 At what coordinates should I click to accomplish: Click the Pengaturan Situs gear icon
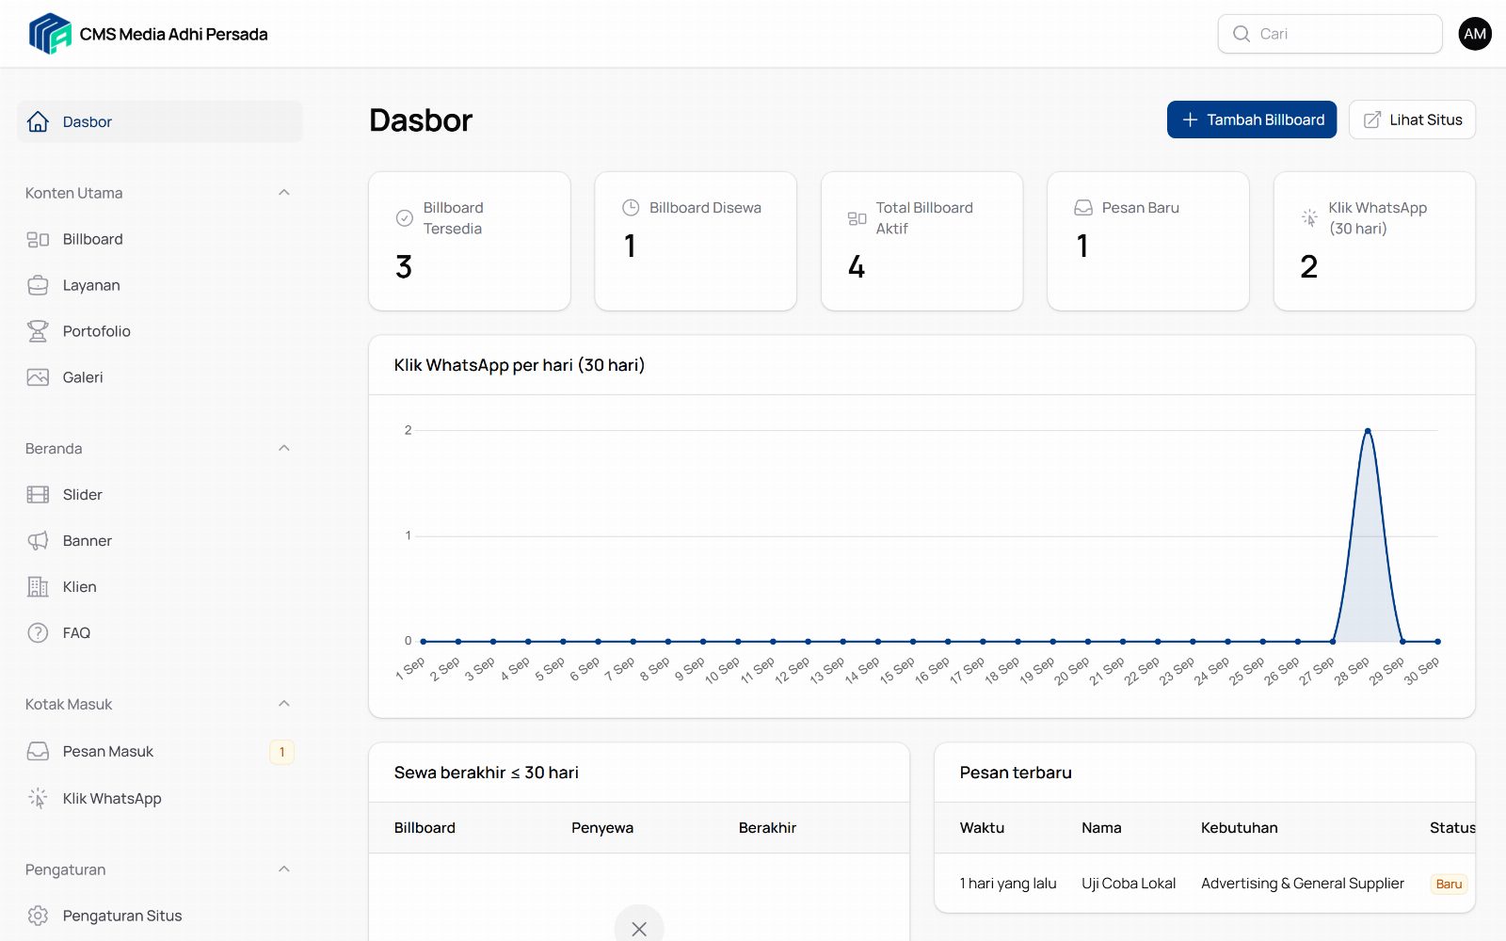38,916
